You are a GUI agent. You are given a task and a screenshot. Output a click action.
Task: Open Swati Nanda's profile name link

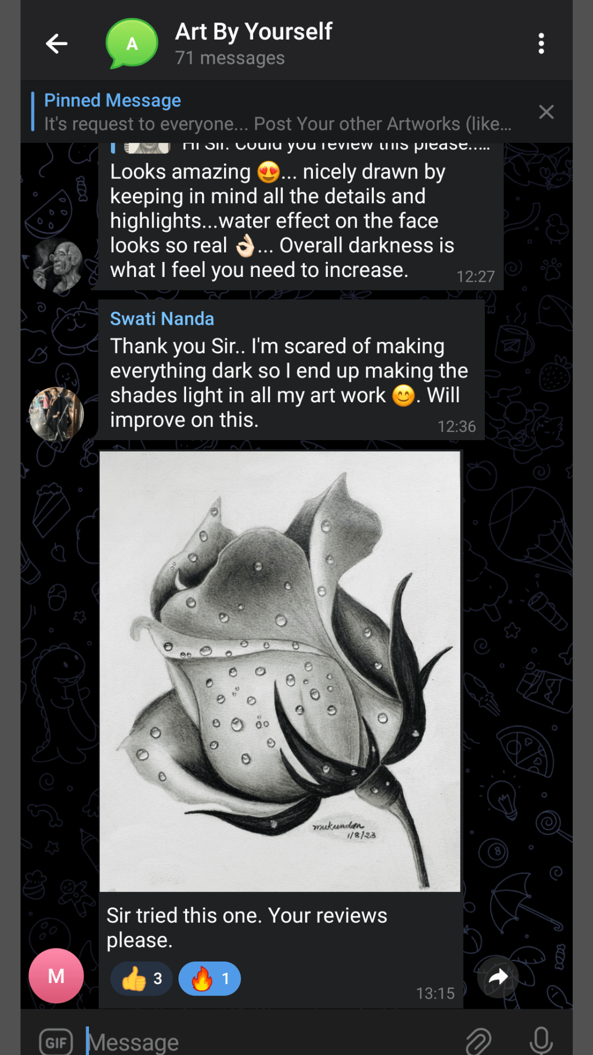(162, 319)
